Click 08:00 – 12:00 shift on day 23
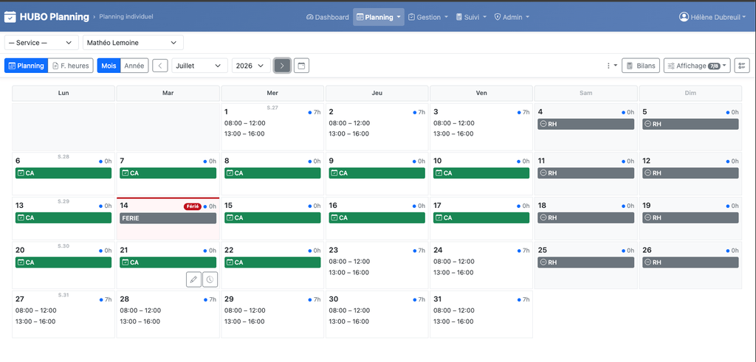 349,262
